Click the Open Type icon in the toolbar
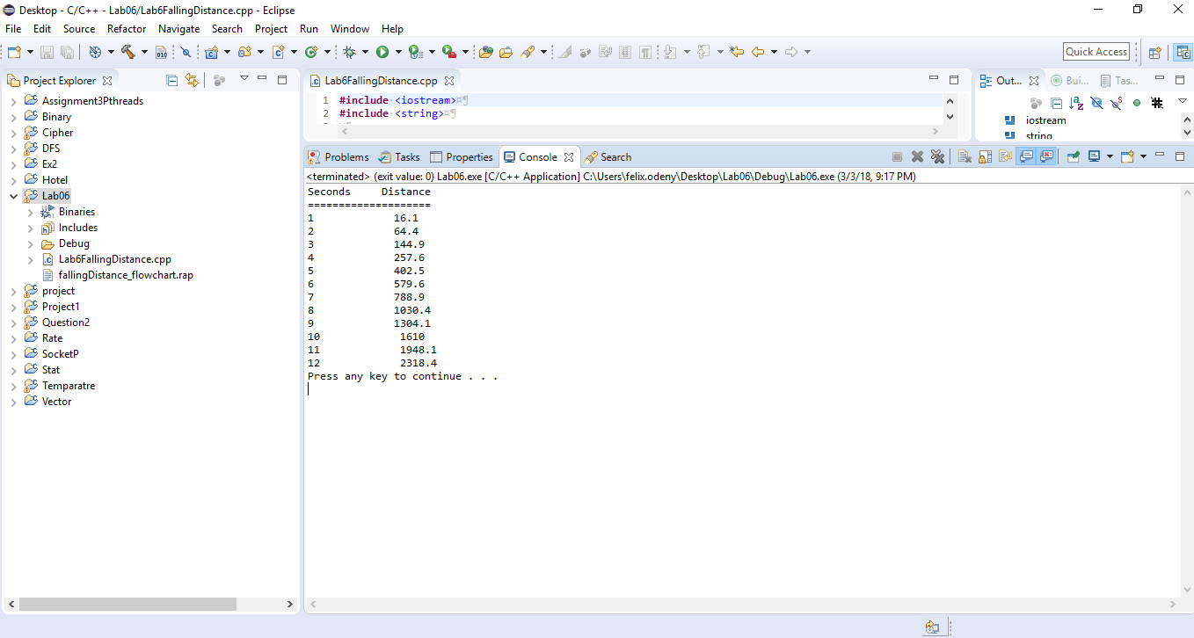Viewport: 1194px width, 638px height. [x=486, y=52]
